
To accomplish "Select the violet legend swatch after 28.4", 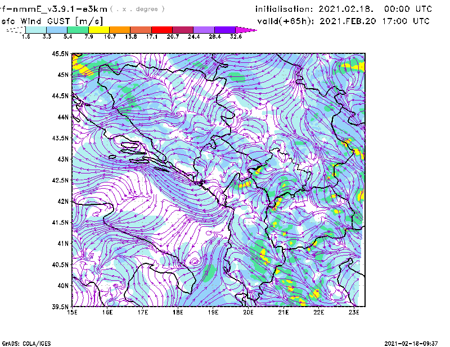I will (224, 30).
